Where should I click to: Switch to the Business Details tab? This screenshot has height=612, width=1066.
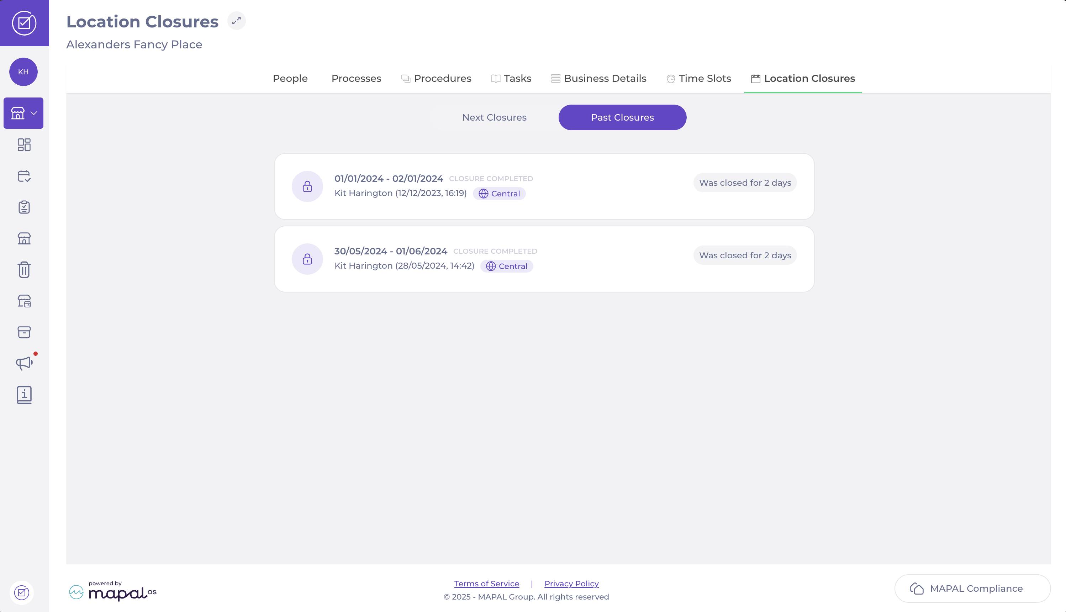pyautogui.click(x=599, y=79)
